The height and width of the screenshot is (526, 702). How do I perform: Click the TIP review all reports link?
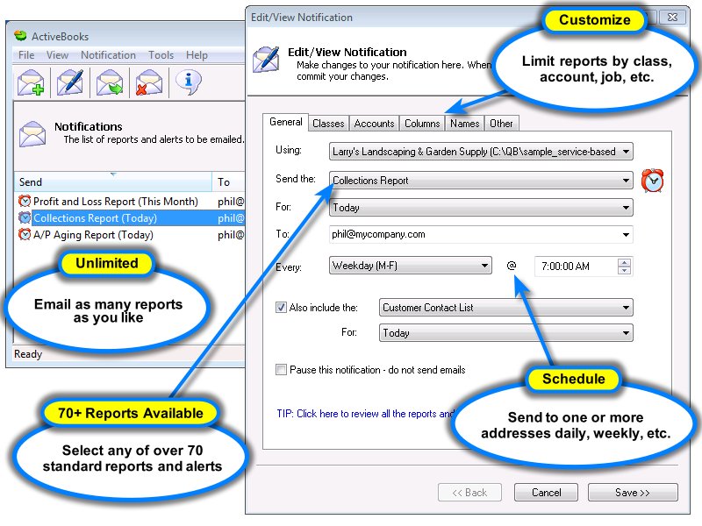(365, 414)
